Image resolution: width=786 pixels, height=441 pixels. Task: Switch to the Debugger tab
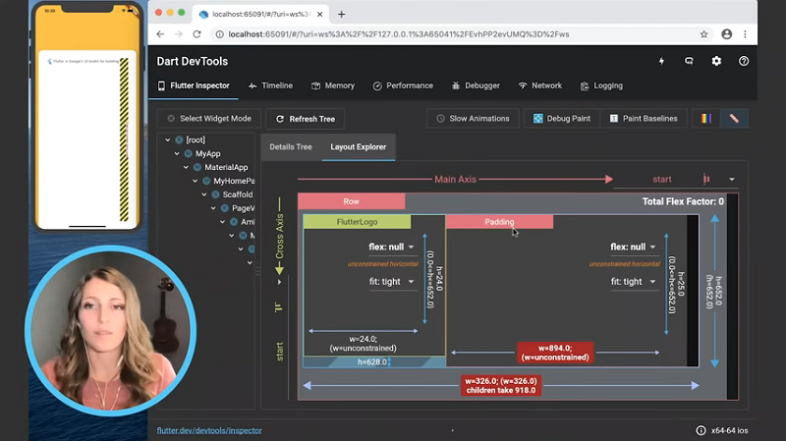476,85
